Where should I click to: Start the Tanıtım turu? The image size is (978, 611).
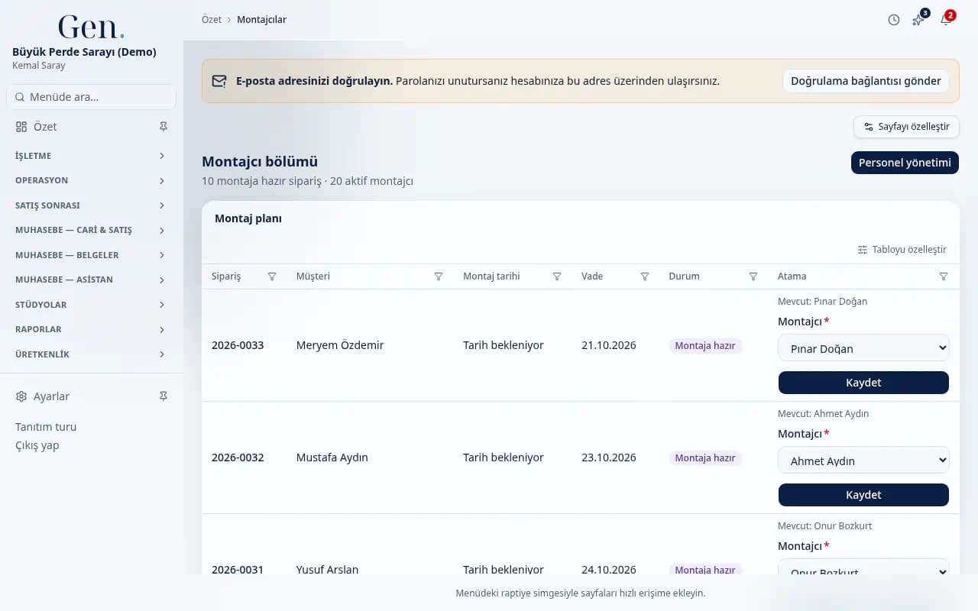[46, 427]
